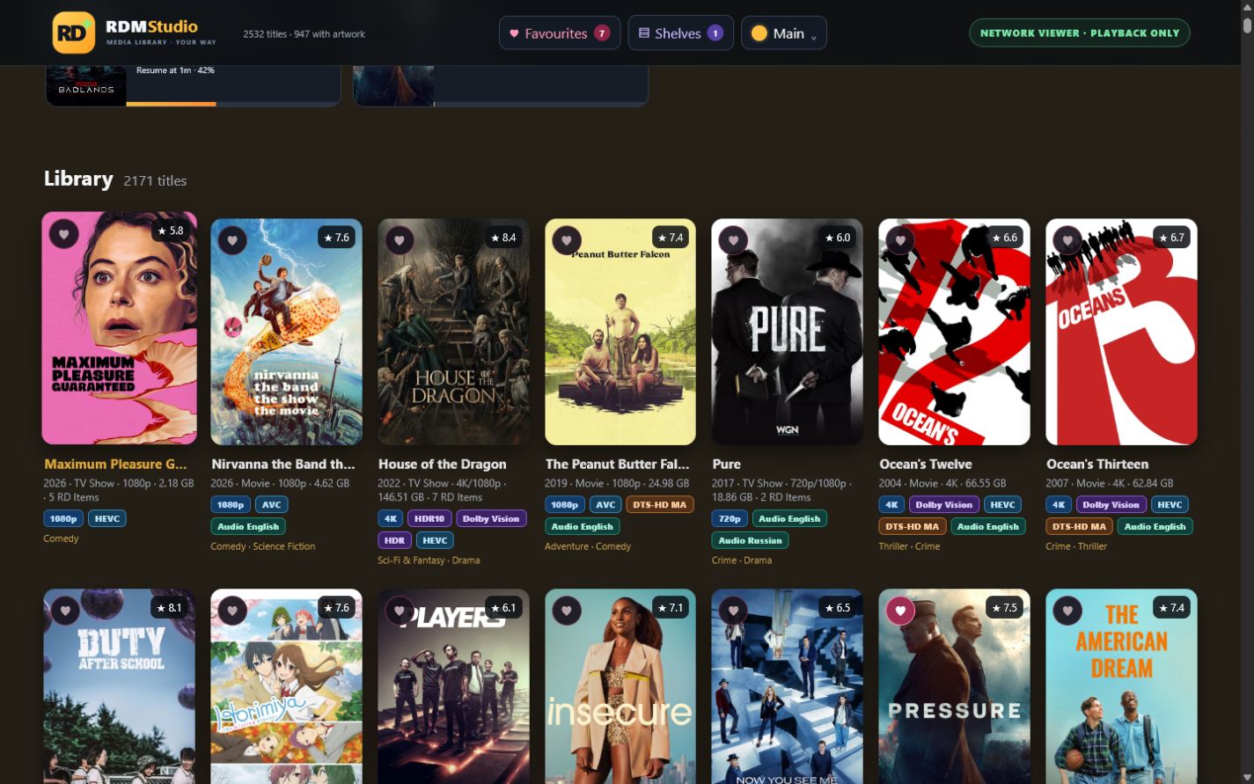Screen dimensions: 1254x784
Task: Click heart on The American Dream poster
Action: pos(1067,611)
